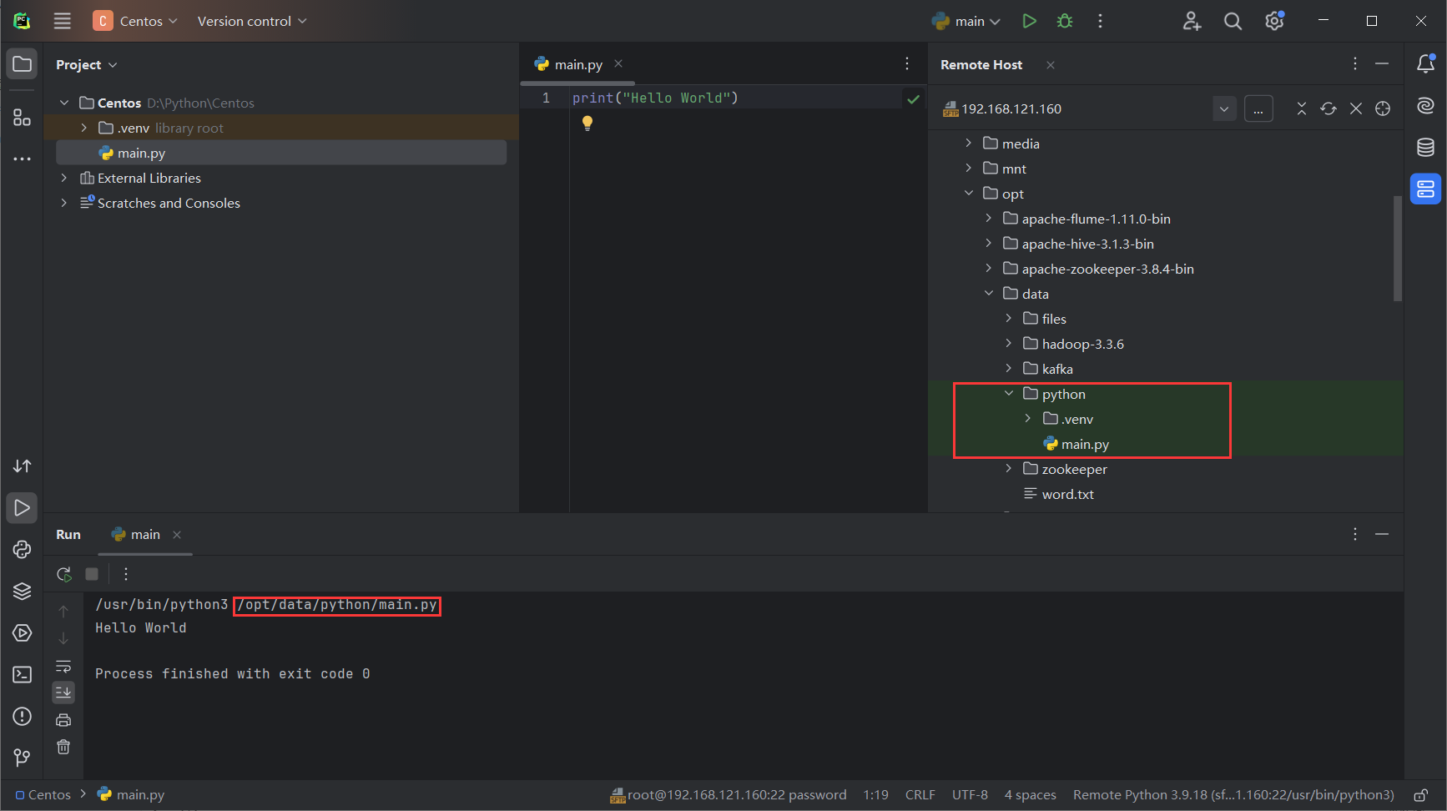Viewport: 1447px width, 811px height.
Task: Open Project view mode dropdown
Action: (87, 64)
